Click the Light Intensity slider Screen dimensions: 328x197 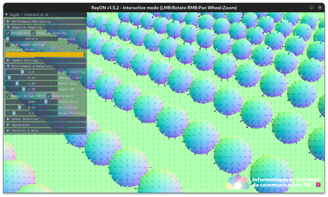[32, 72]
